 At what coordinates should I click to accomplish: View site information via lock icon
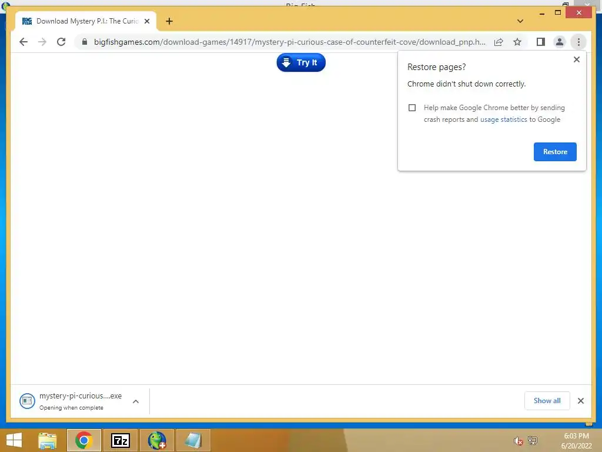tap(85, 42)
